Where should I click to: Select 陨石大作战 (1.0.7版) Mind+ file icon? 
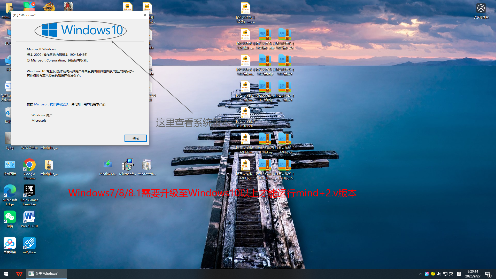click(x=245, y=65)
